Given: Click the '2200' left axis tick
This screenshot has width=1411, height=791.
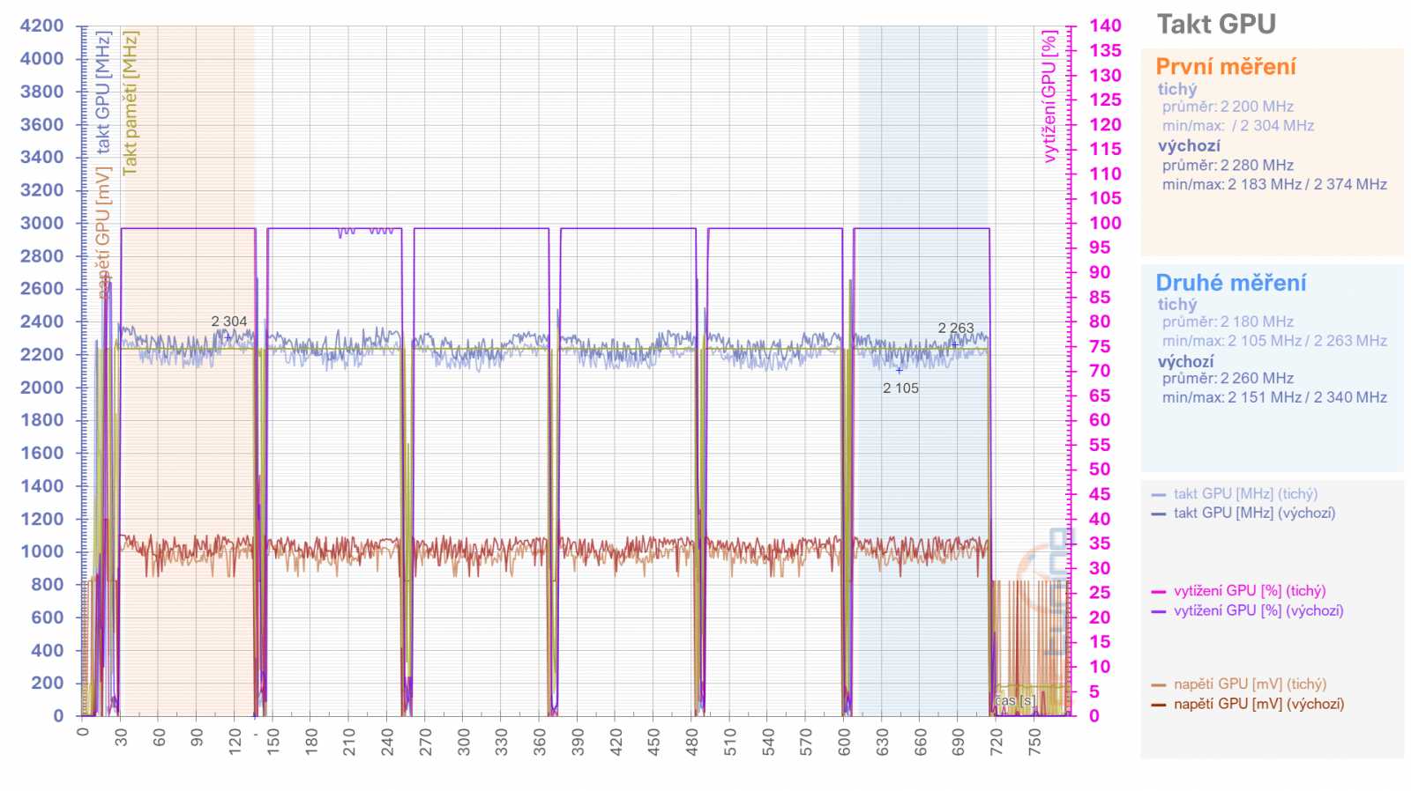Looking at the screenshot, I should tap(42, 354).
